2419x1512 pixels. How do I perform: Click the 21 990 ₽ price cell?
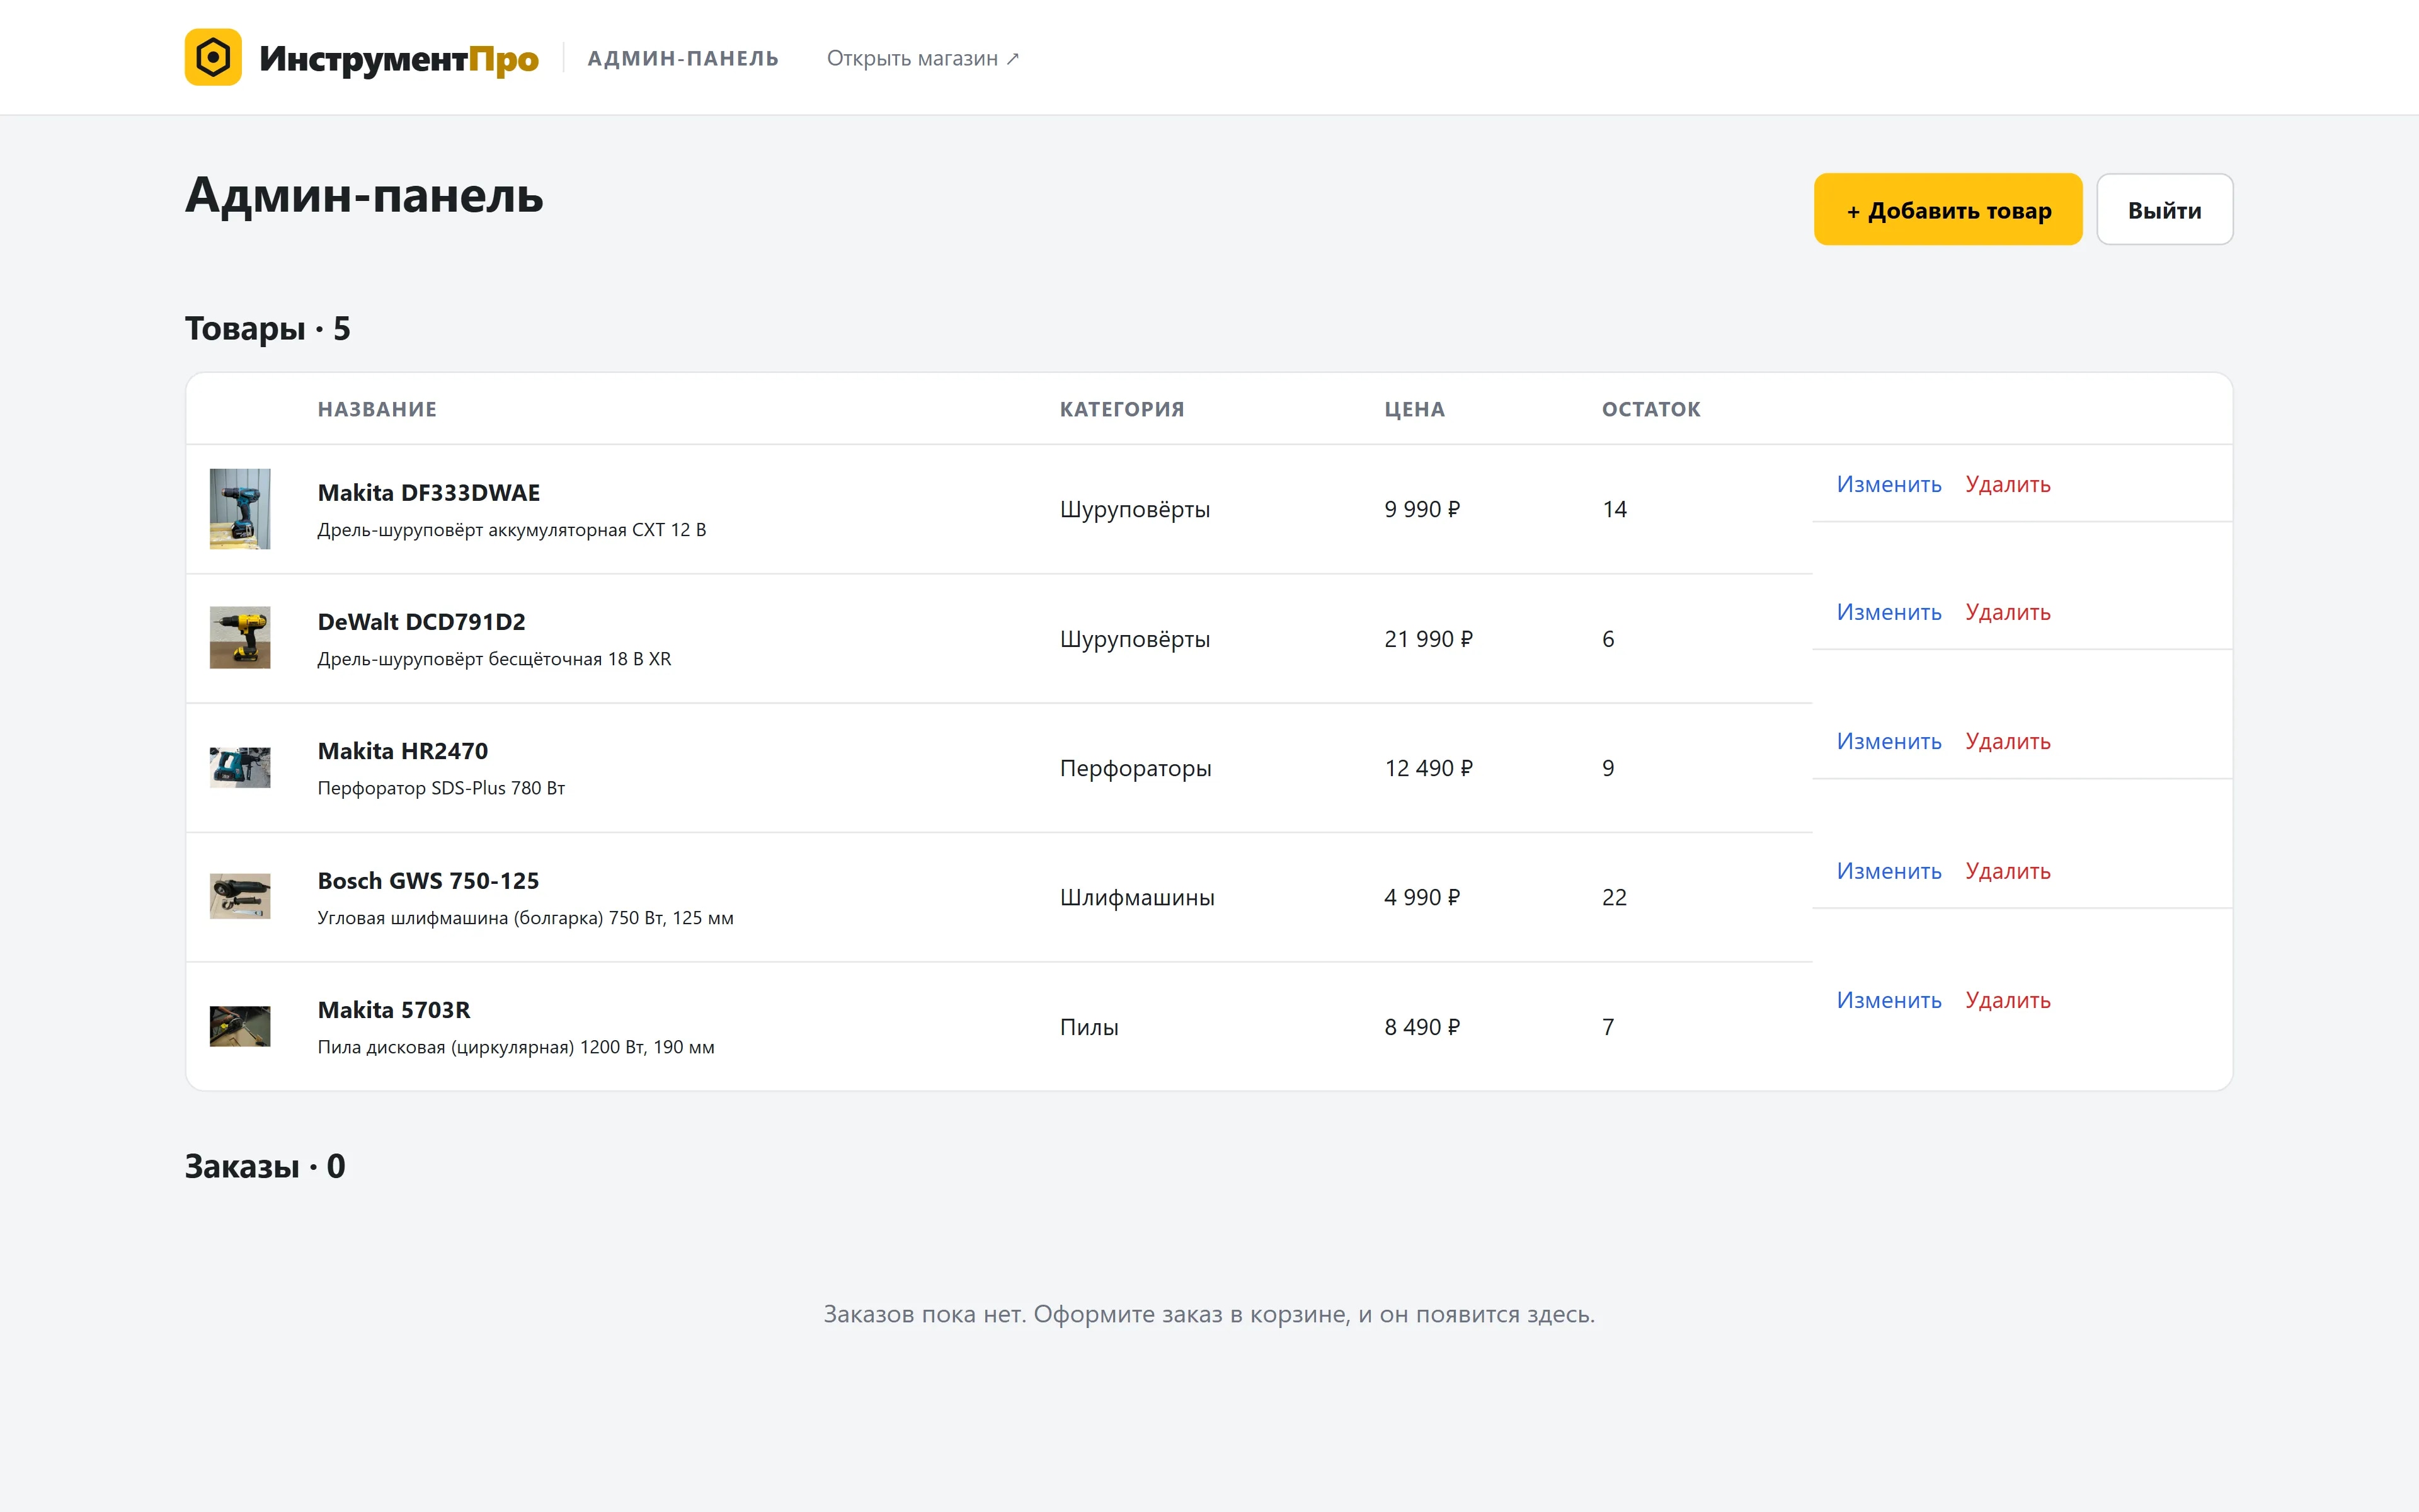click(x=1429, y=639)
